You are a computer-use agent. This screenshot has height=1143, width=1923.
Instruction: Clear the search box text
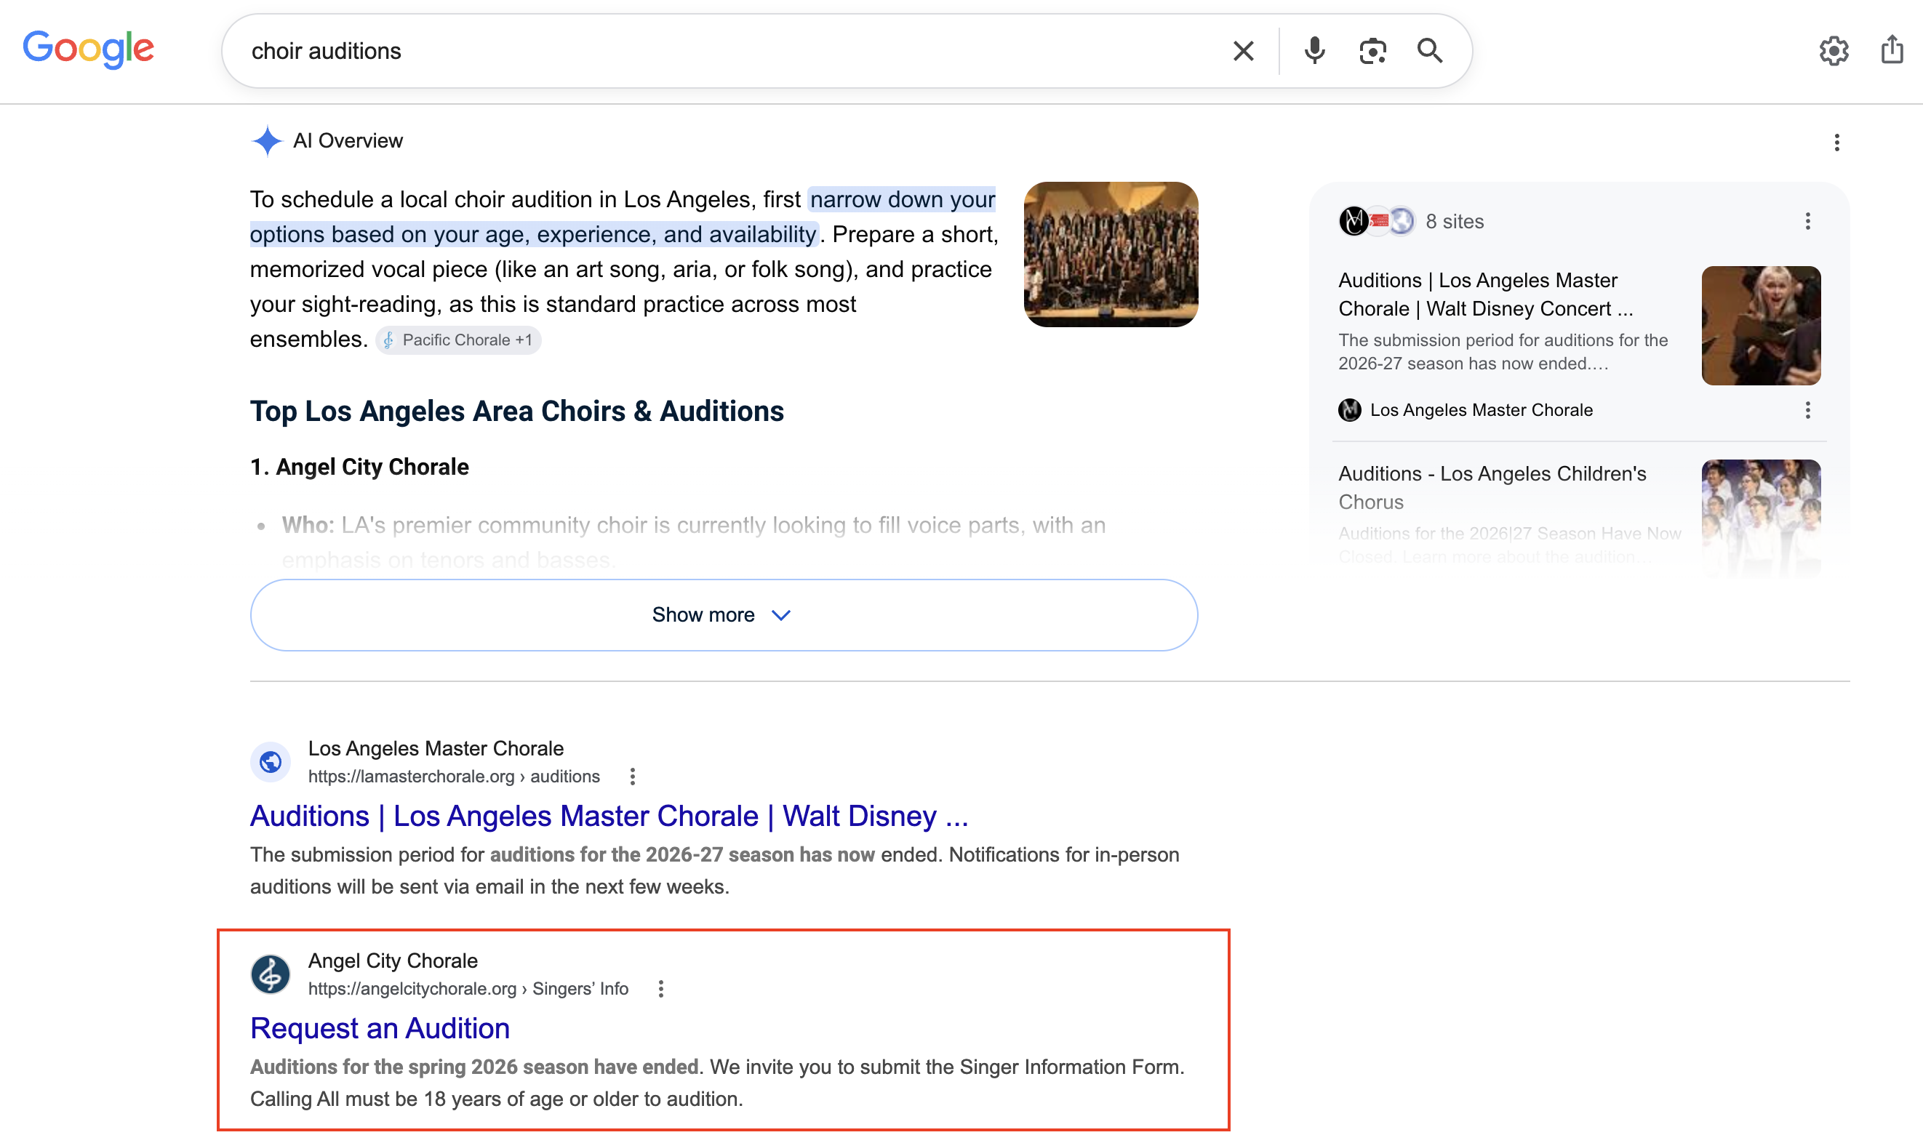[1243, 51]
